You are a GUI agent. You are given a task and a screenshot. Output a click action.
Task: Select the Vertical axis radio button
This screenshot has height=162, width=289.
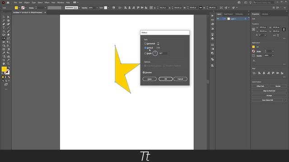[145, 48]
